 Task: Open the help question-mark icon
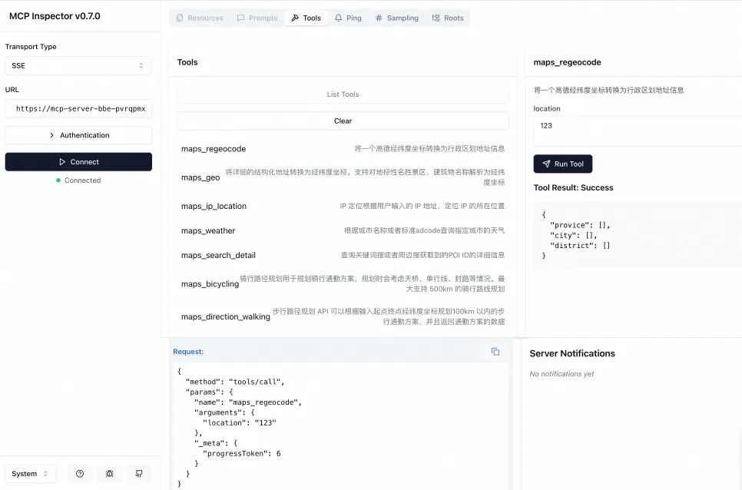[x=80, y=474]
